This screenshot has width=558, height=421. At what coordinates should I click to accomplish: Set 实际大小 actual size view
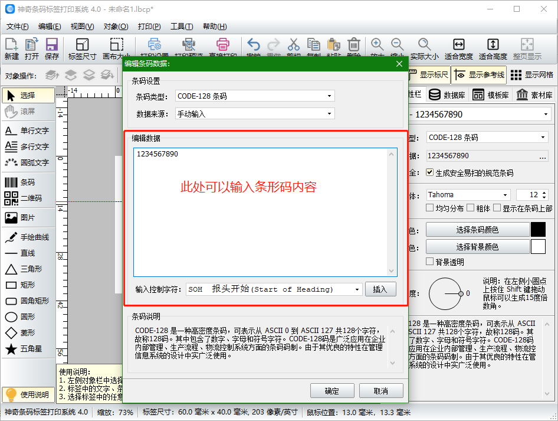point(424,48)
